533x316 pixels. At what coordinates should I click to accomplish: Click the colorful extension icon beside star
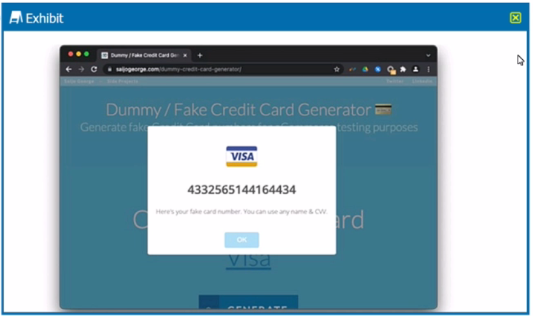click(x=352, y=69)
